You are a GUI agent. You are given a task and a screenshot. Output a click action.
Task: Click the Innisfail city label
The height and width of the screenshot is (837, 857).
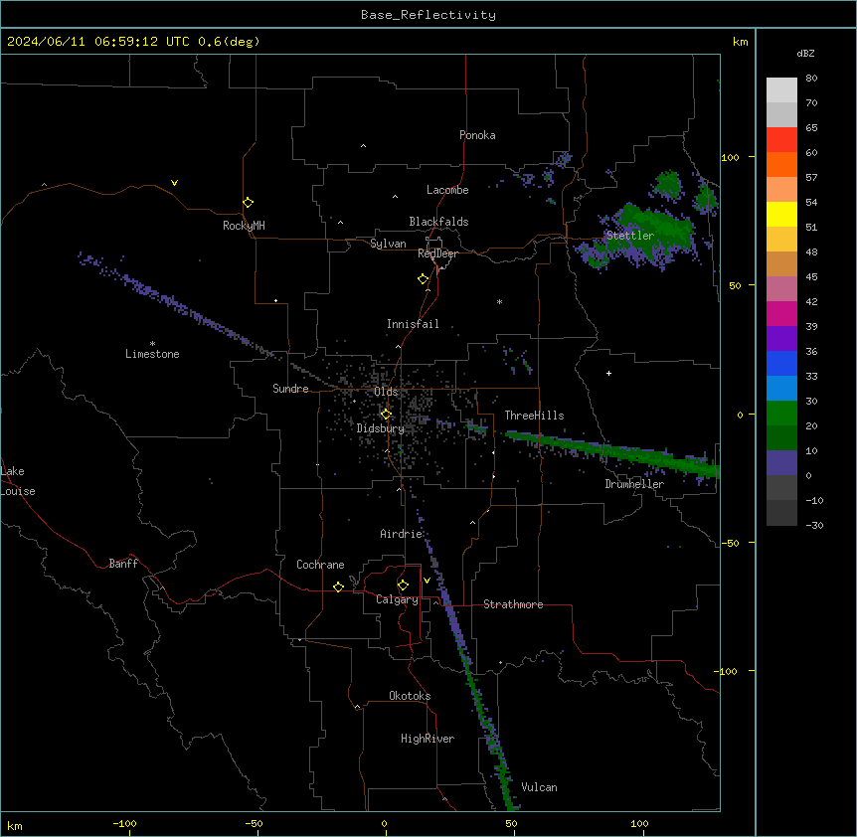pos(413,324)
